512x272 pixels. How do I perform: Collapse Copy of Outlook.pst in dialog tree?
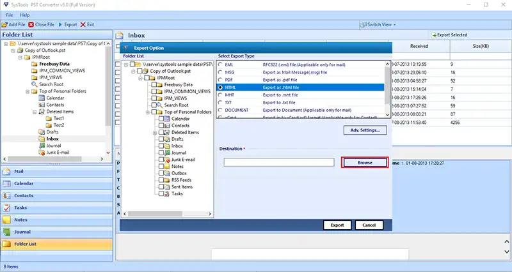[133, 71]
